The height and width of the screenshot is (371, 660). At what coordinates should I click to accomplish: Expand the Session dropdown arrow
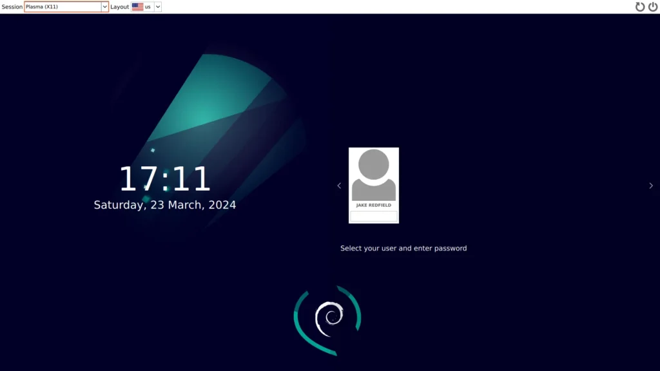click(104, 6)
